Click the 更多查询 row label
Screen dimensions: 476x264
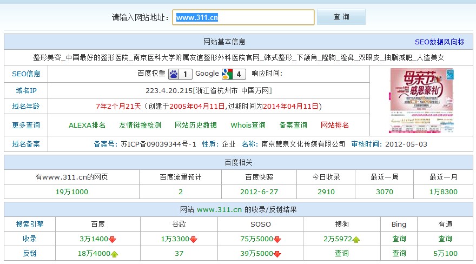(26, 125)
